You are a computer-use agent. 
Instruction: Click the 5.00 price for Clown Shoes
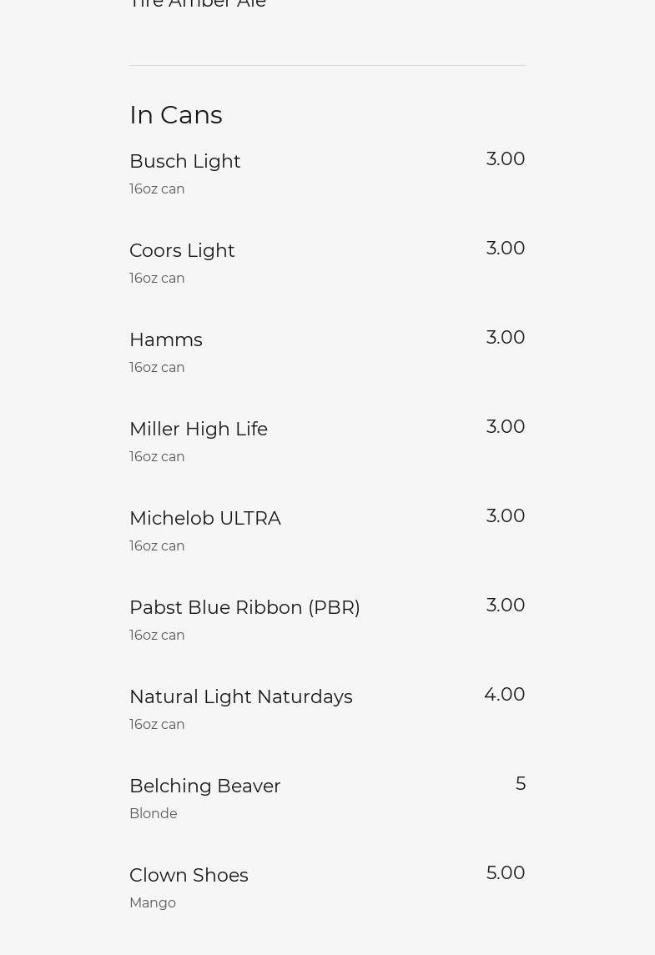[x=506, y=873]
